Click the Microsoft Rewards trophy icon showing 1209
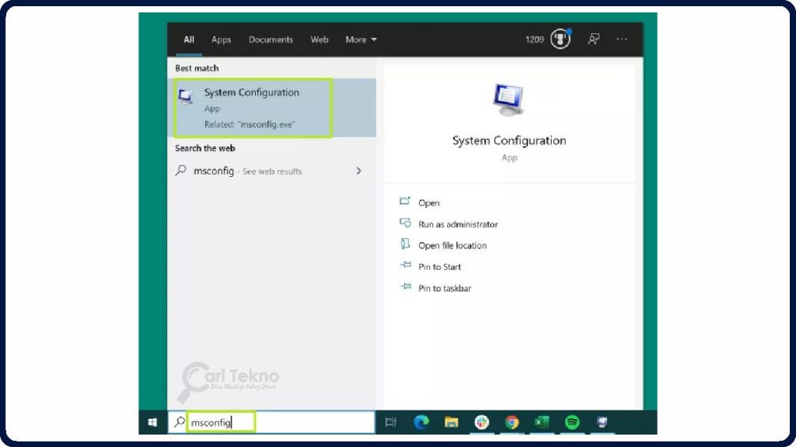Image resolution: width=796 pixels, height=447 pixels. [x=560, y=39]
